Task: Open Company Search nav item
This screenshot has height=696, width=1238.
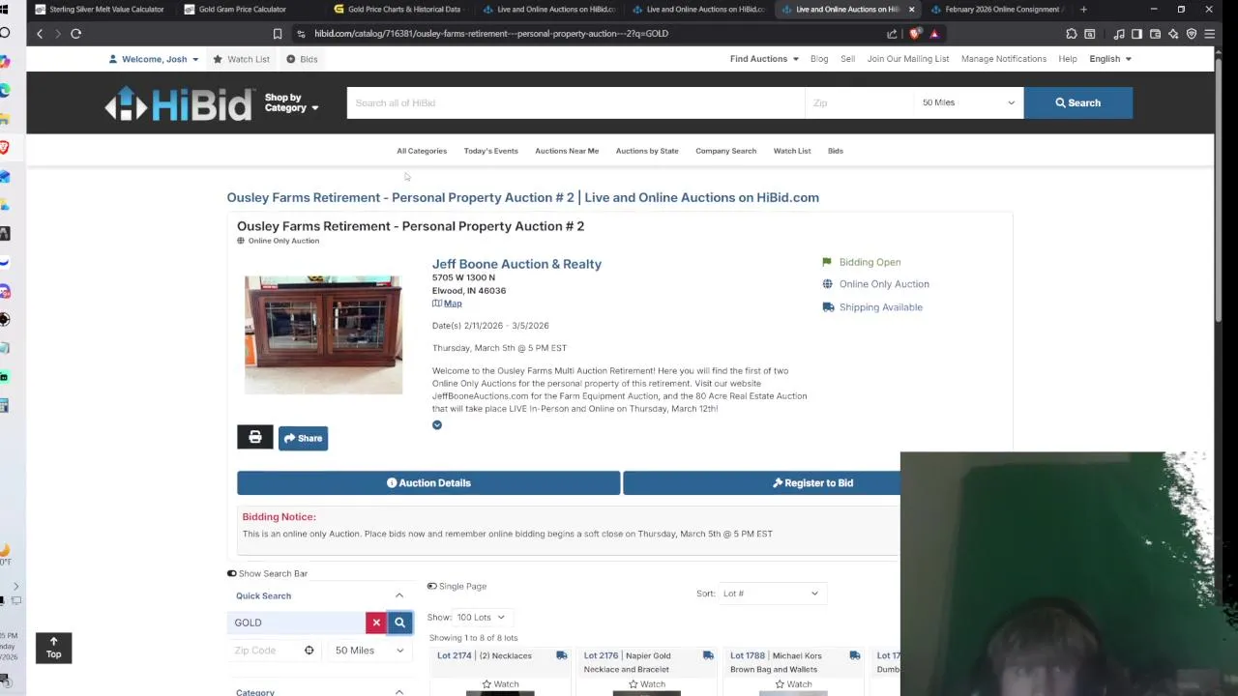Action: 725,151
